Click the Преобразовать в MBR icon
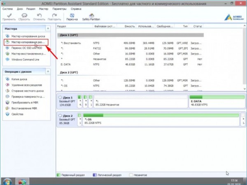The image size is (247, 185). (7, 102)
